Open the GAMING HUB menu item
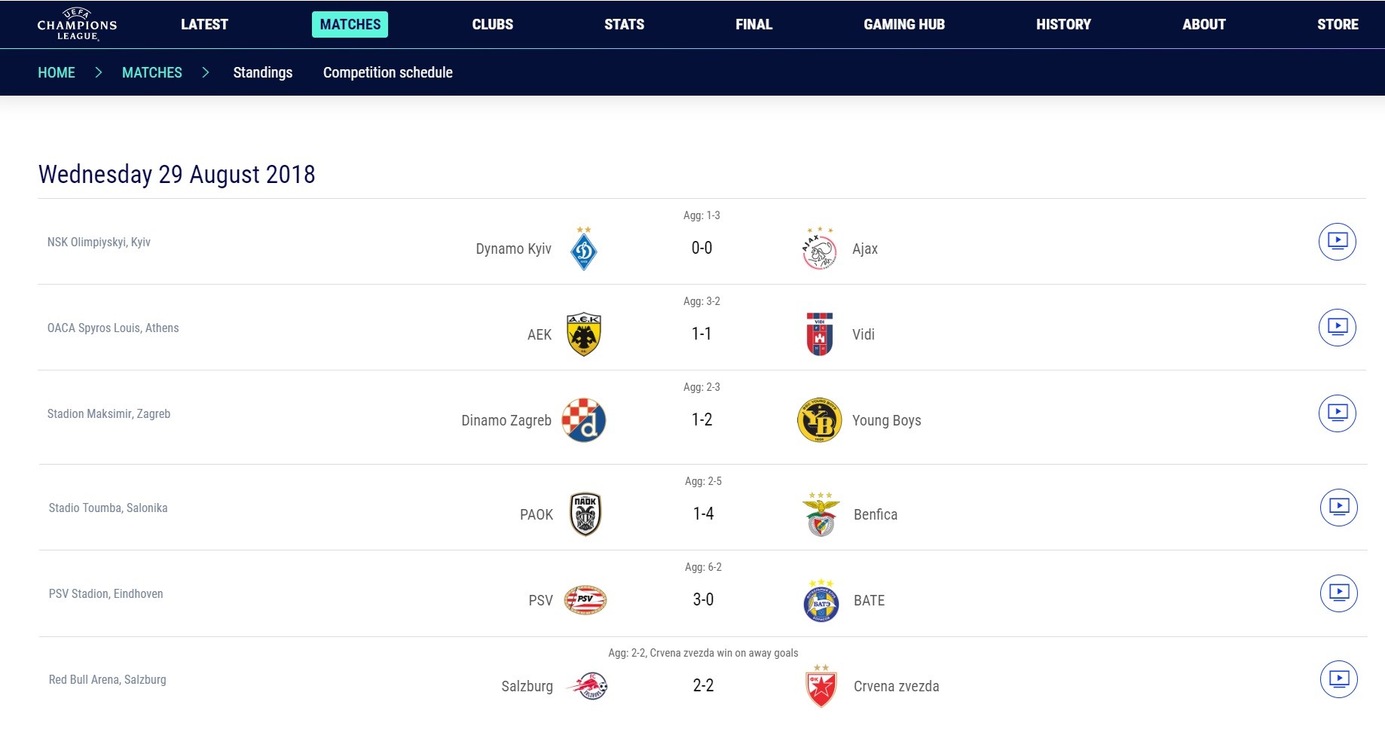This screenshot has height=741, width=1385. tap(904, 24)
